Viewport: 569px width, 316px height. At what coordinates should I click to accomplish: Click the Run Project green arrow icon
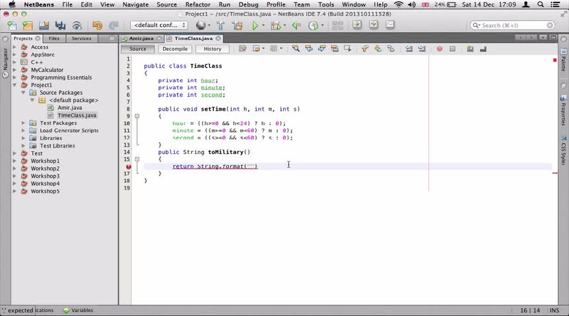[x=255, y=25]
